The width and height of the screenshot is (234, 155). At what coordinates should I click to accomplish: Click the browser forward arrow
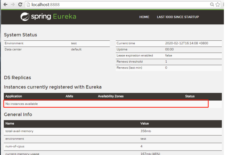click(13, 5)
